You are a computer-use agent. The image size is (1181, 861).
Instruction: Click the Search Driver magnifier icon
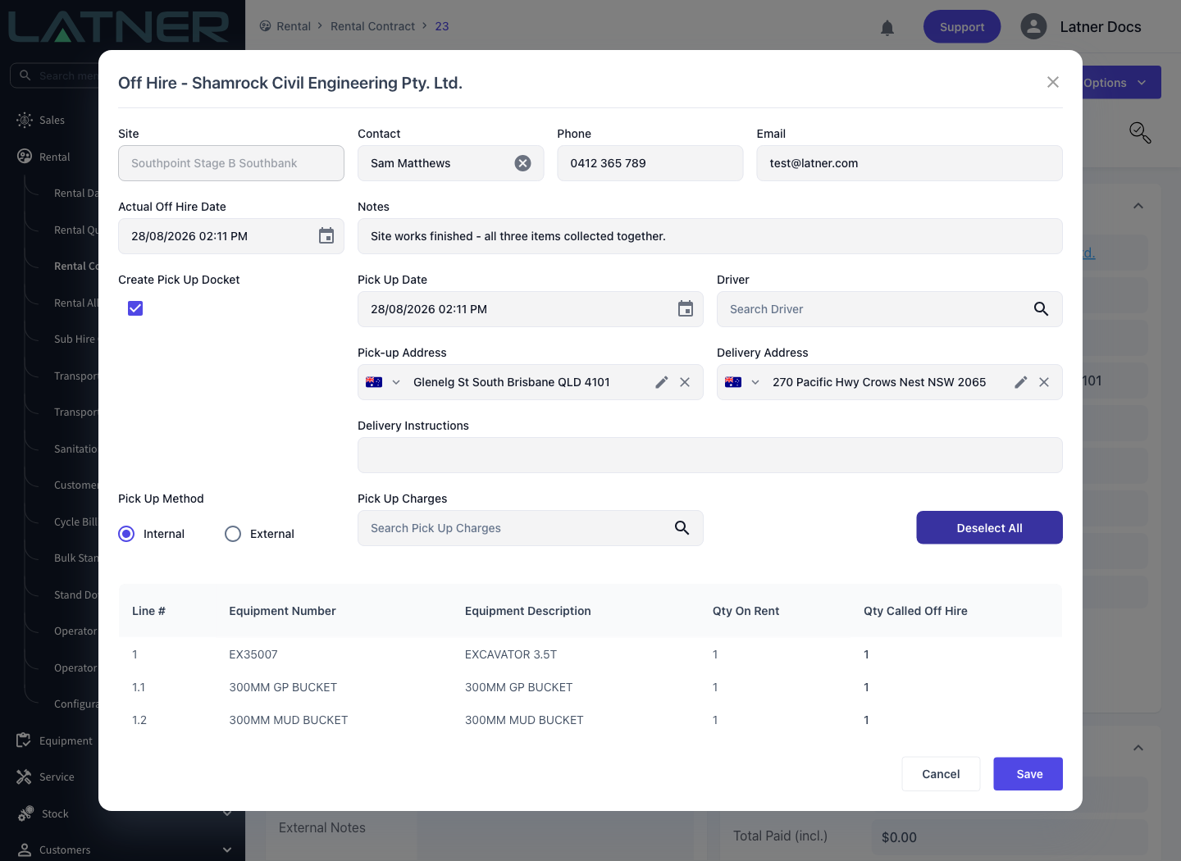pos(1041,309)
